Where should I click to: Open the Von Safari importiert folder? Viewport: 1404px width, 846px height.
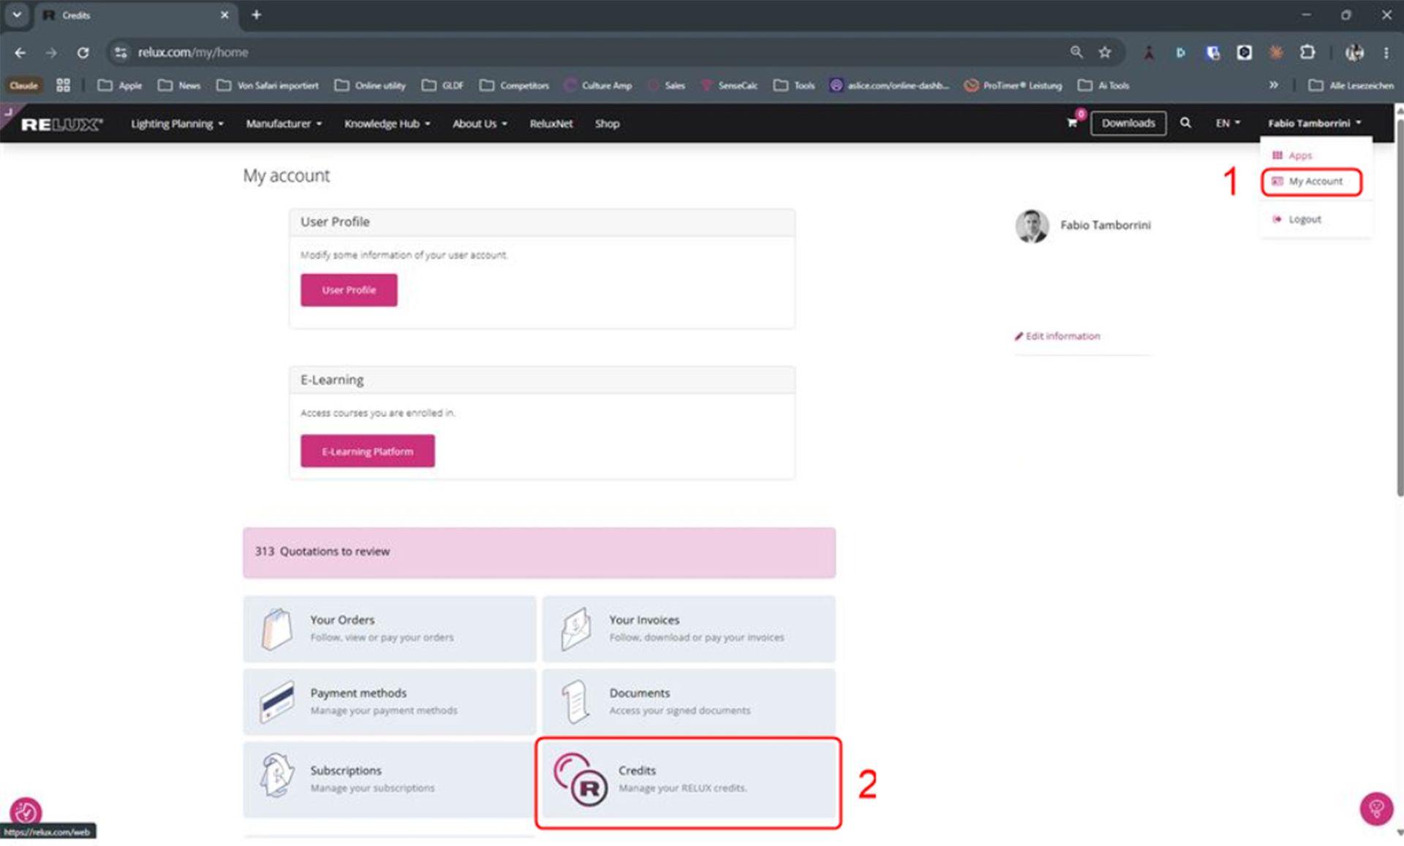click(x=268, y=85)
